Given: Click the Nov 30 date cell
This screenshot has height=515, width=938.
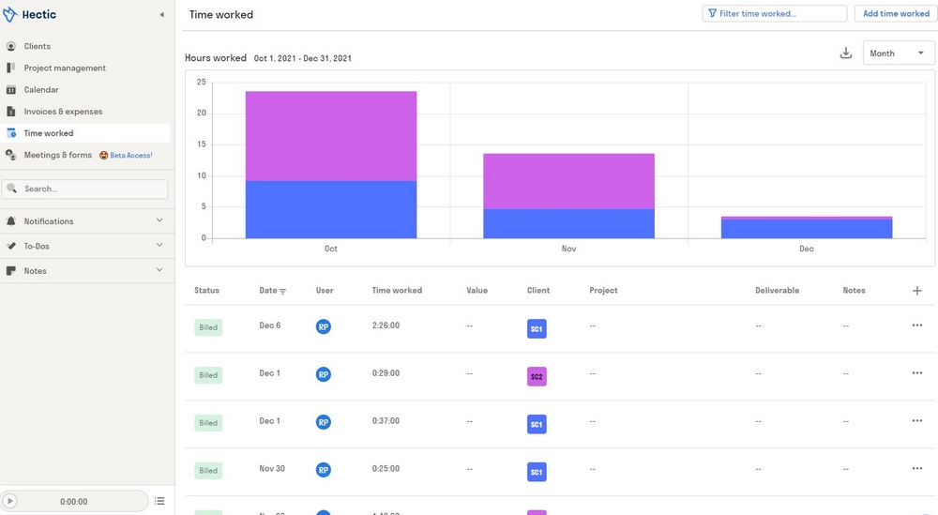Looking at the screenshot, I should coord(272,468).
